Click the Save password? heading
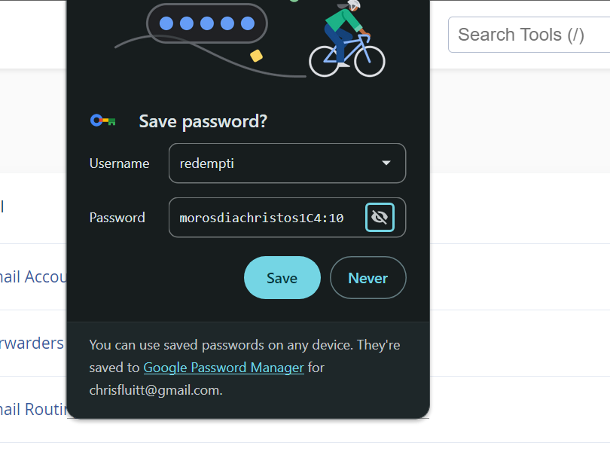The width and height of the screenshot is (610, 461). pyautogui.click(x=203, y=121)
